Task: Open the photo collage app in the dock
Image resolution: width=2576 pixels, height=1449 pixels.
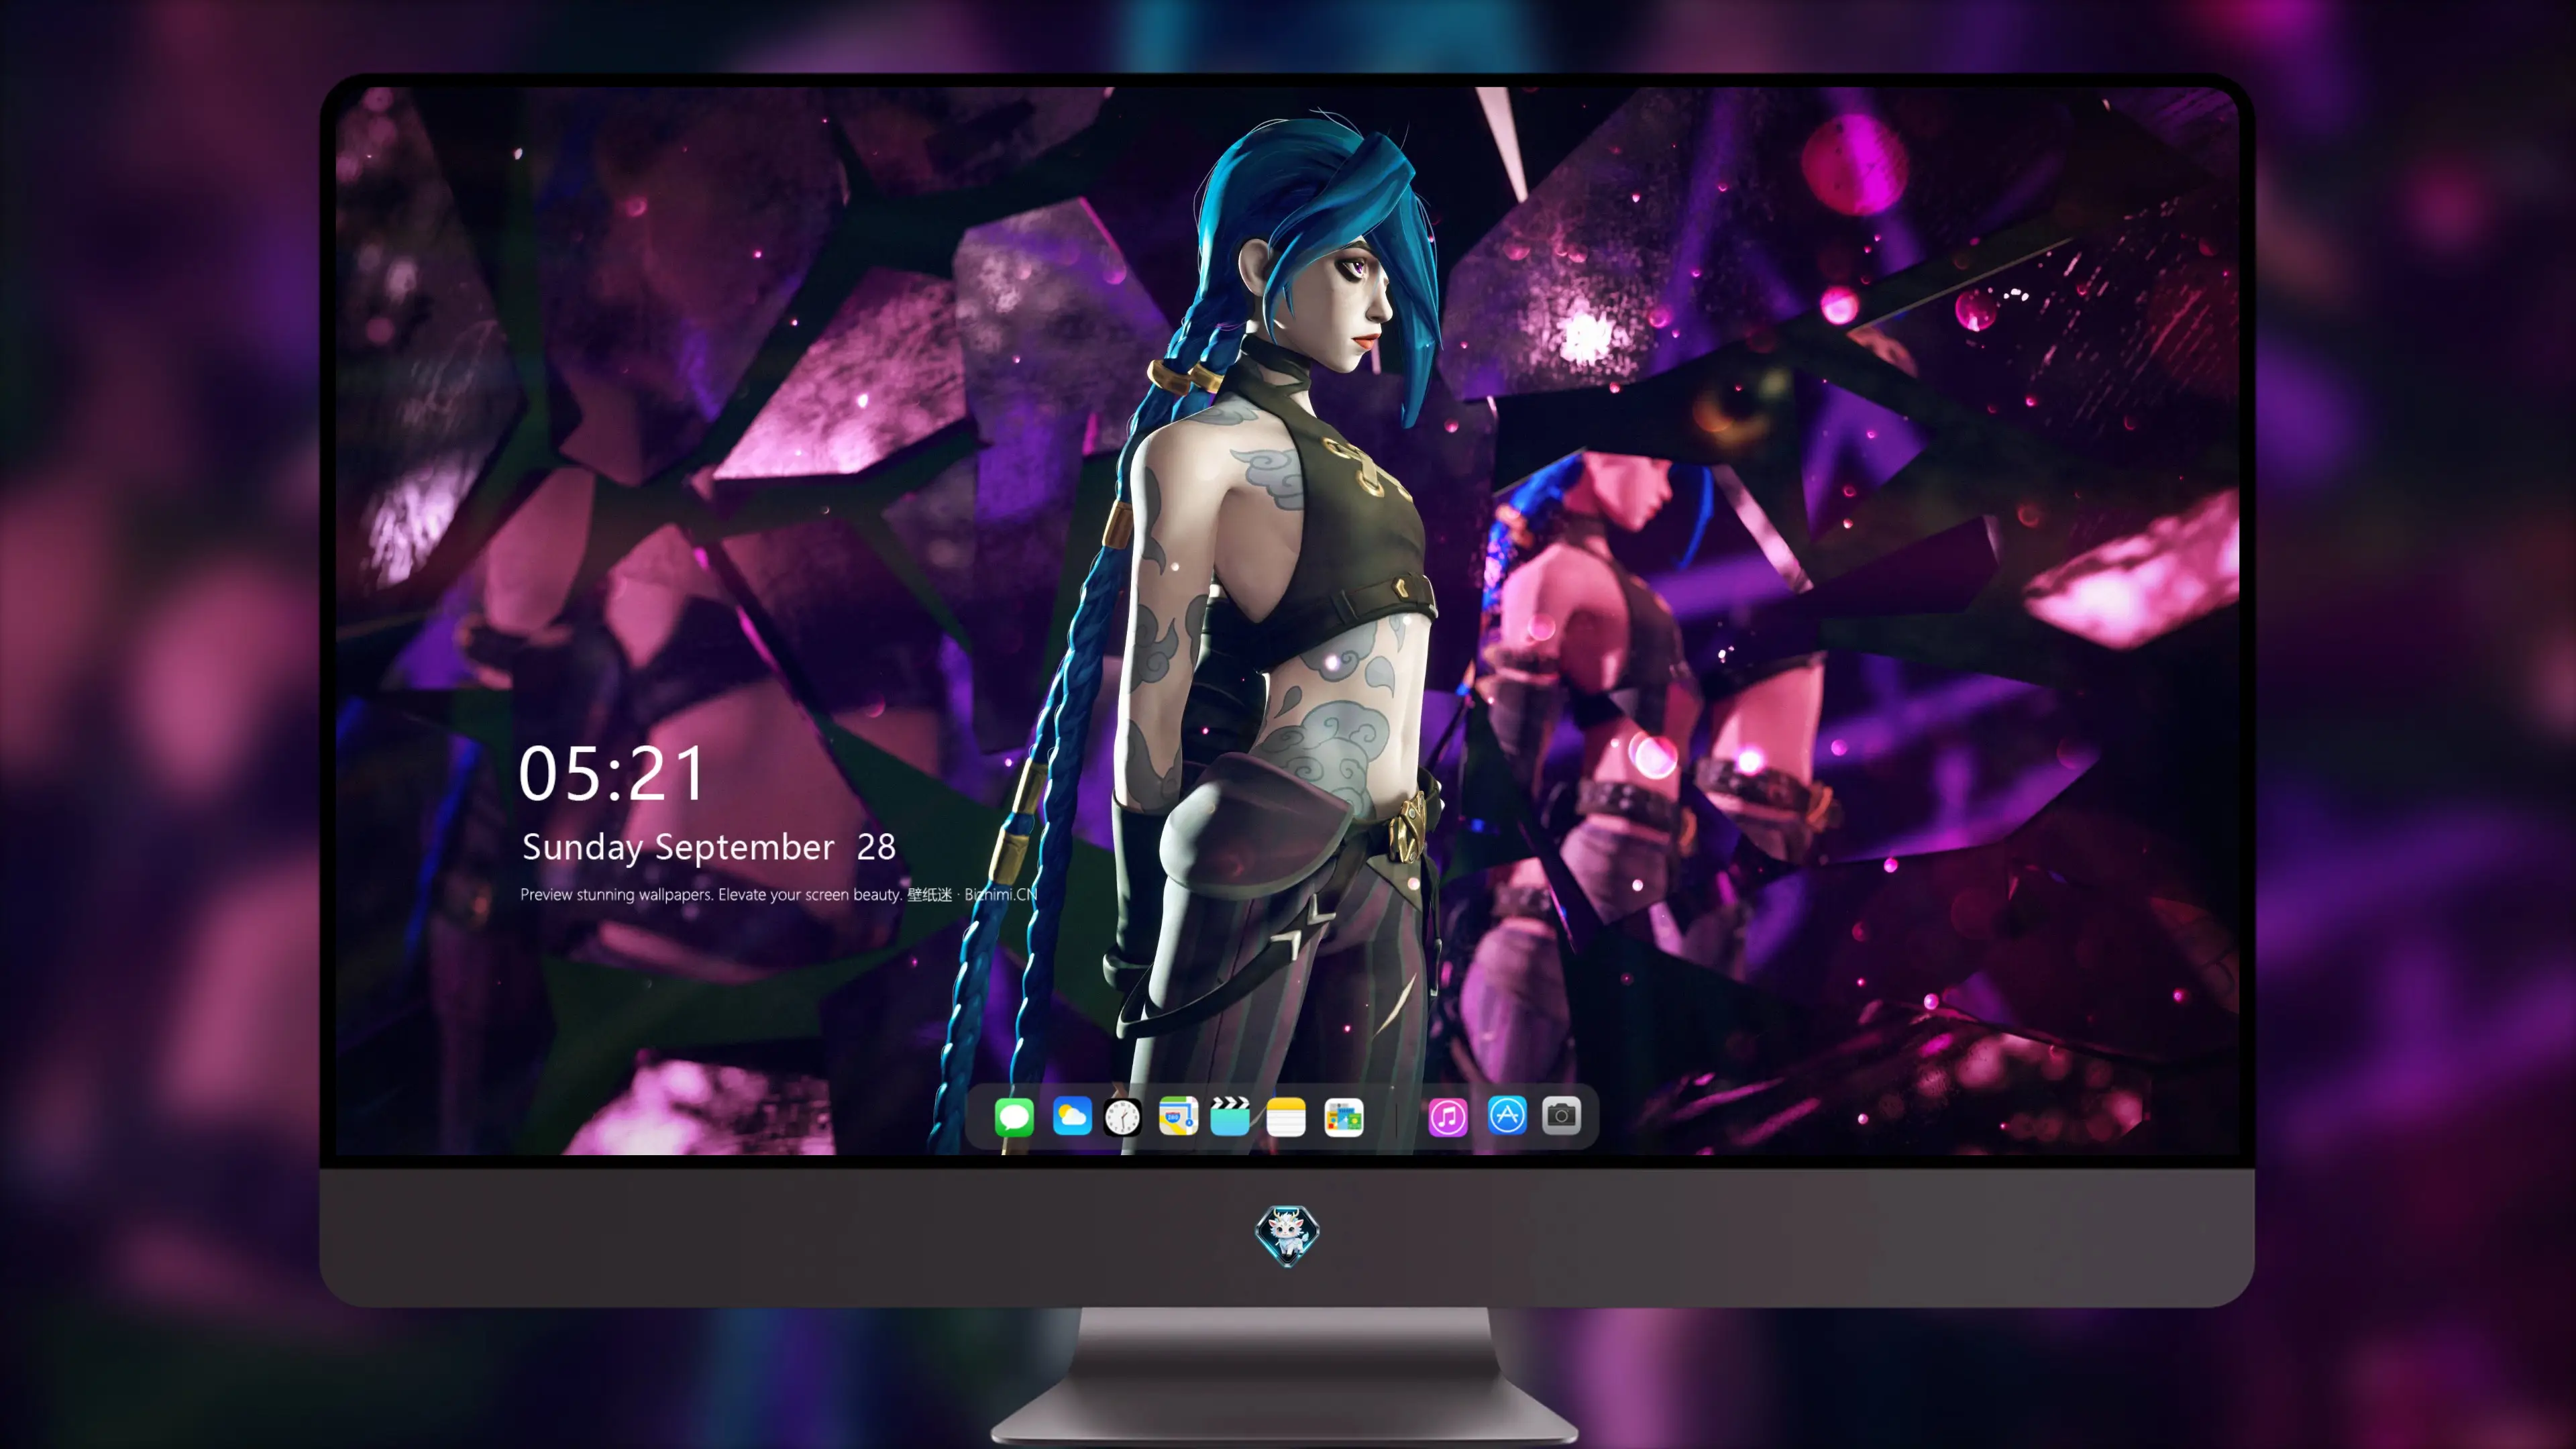Action: pos(1344,1116)
